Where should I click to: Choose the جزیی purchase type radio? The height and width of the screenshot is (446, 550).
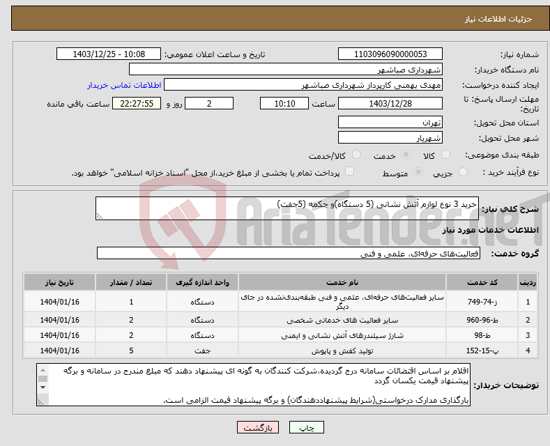pos(463,172)
